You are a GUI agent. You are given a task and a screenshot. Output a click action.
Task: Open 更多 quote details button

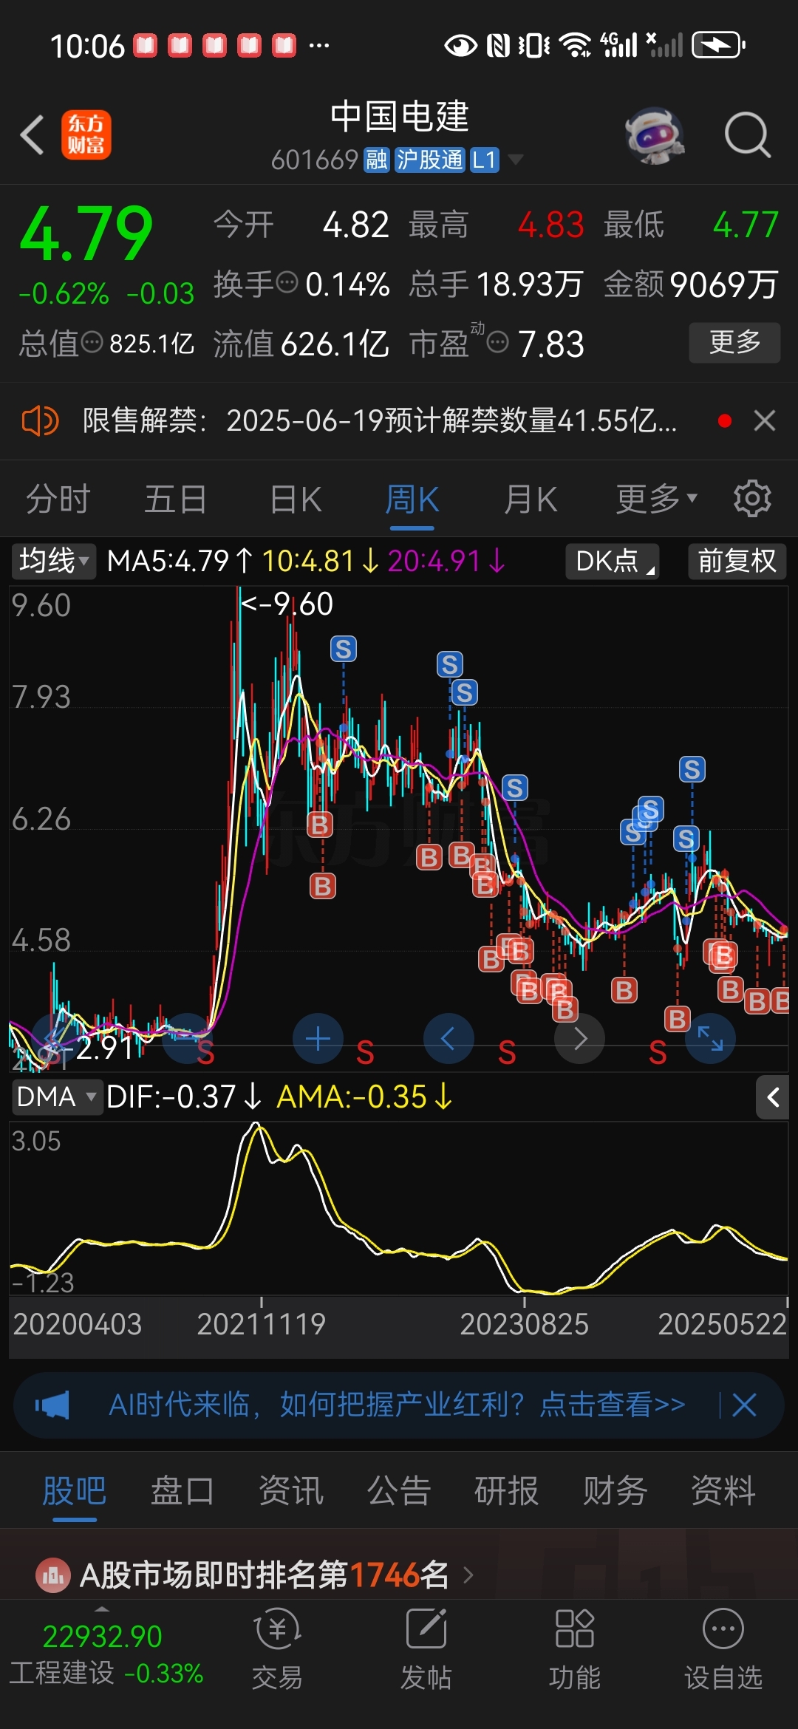pos(734,342)
